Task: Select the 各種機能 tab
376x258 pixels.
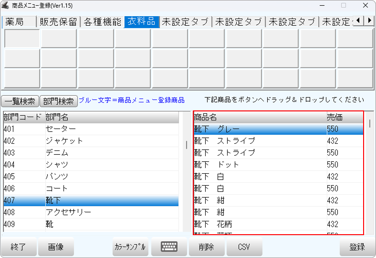Action: tap(103, 22)
